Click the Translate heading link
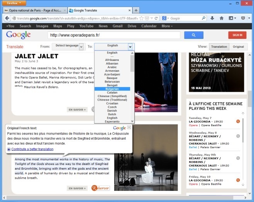 (15, 47)
